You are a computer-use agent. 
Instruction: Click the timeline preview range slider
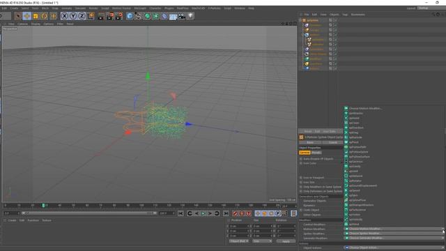click(x=89, y=213)
